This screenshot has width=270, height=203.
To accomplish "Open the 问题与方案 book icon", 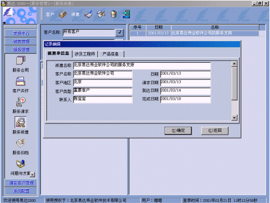I will 21,164.
